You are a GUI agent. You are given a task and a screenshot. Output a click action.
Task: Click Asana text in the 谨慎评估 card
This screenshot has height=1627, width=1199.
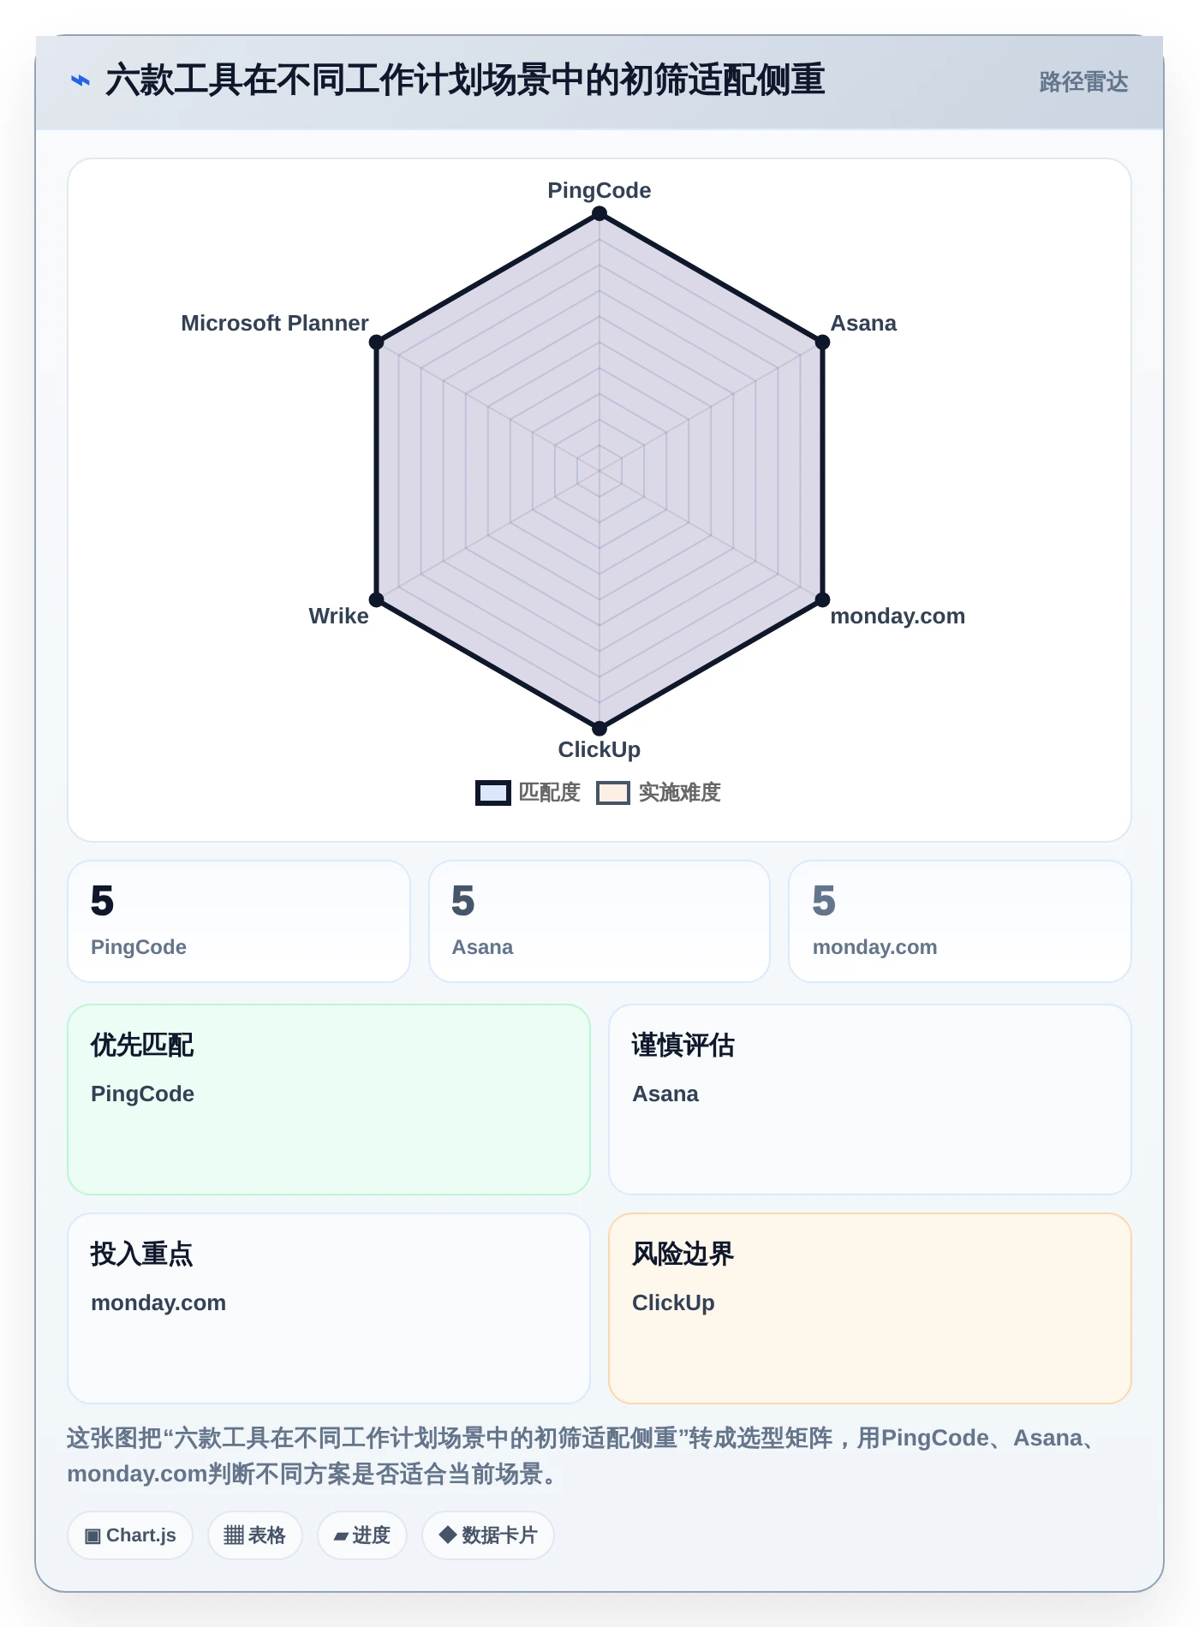[x=665, y=1094]
